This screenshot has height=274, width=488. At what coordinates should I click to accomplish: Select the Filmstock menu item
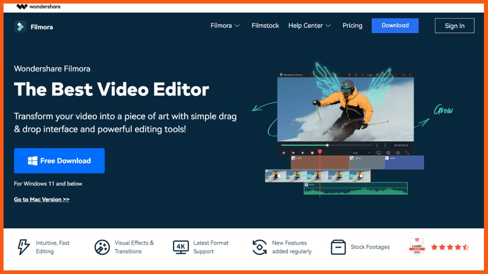[265, 25]
